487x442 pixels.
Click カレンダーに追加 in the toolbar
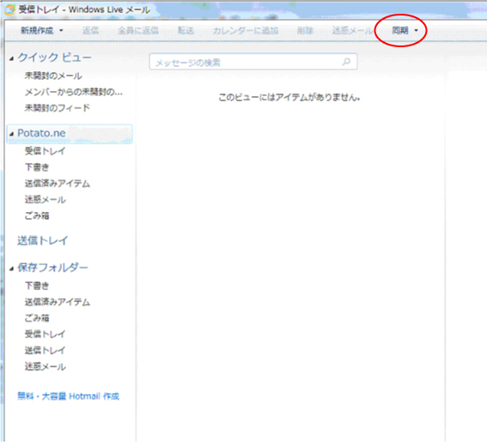[x=246, y=30]
